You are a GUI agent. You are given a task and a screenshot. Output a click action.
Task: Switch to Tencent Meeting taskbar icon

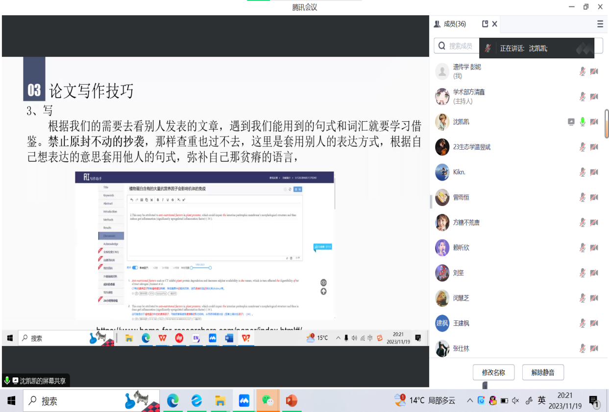click(244, 401)
